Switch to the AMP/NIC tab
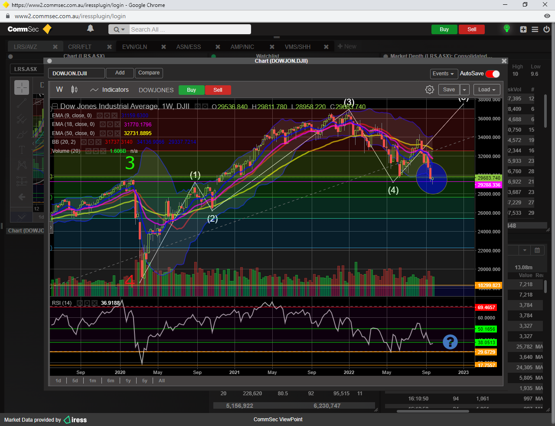 coord(242,47)
